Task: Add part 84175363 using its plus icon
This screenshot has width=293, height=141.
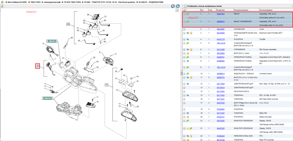Action: click(x=184, y=92)
